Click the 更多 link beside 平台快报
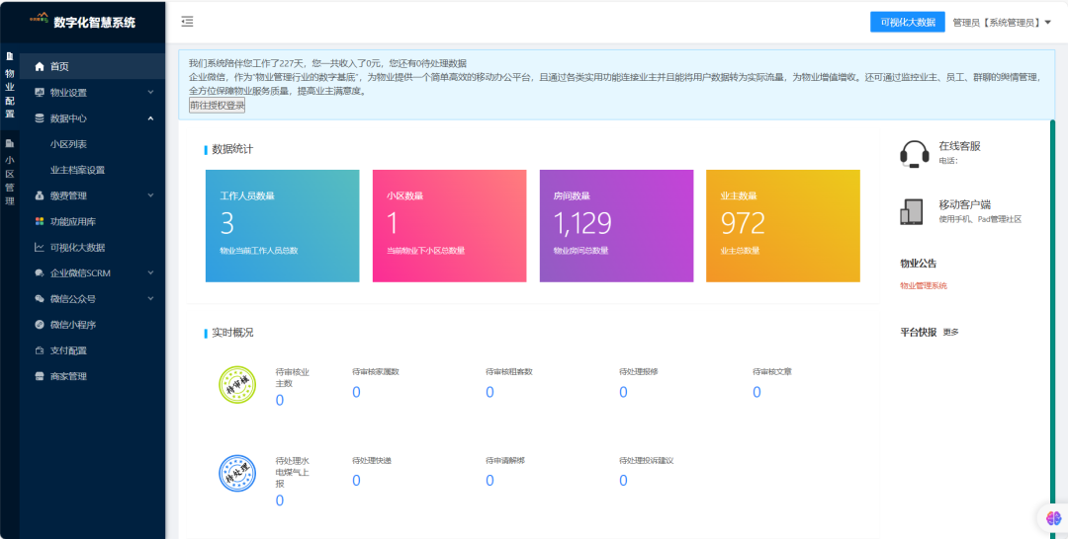The width and height of the screenshot is (1068, 539). pyautogui.click(x=950, y=332)
